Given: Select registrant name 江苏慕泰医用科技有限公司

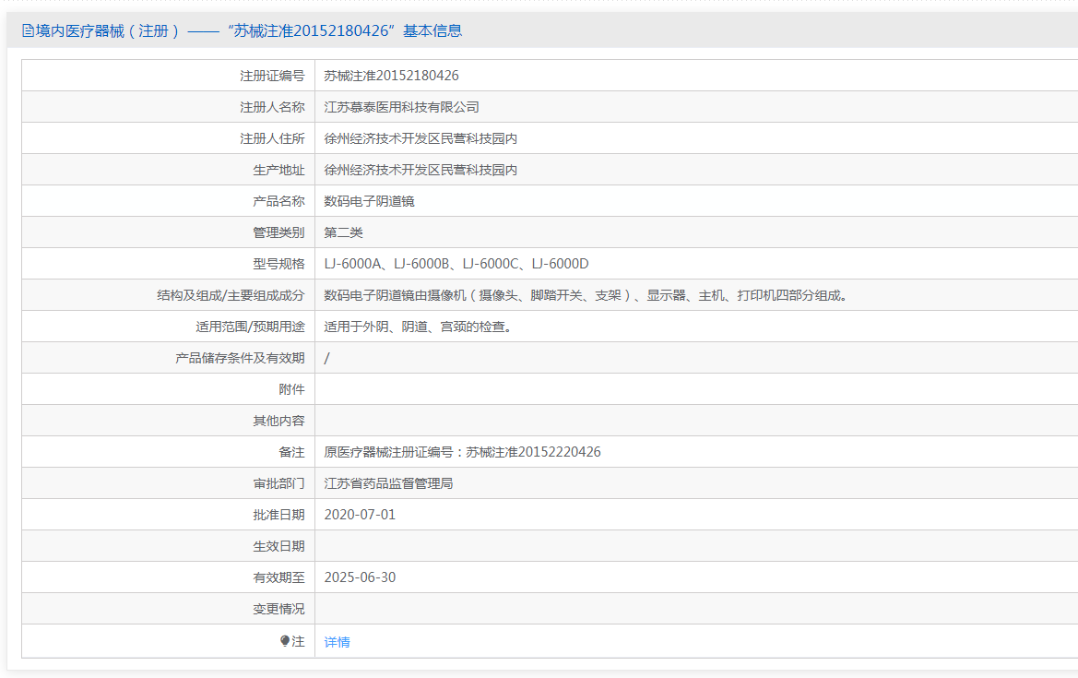Looking at the screenshot, I should click(401, 107).
